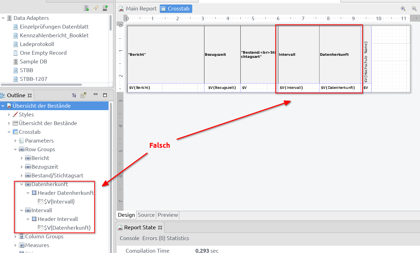The image size is (420, 253).
Task: Select the Sample DB data adapter
Action: click(x=33, y=61)
